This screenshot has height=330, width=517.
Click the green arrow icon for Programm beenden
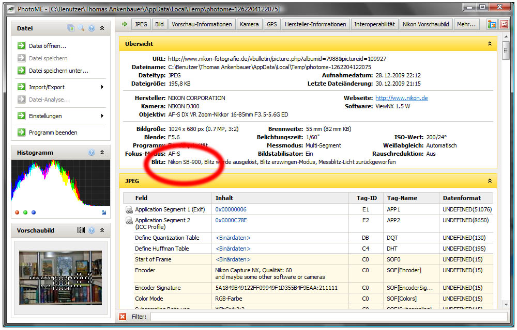point(21,132)
